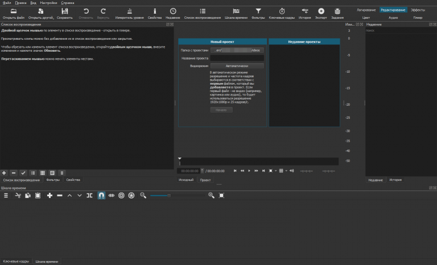Open the Файл menu
This screenshot has width=437, height=265.
(x=7, y=3)
